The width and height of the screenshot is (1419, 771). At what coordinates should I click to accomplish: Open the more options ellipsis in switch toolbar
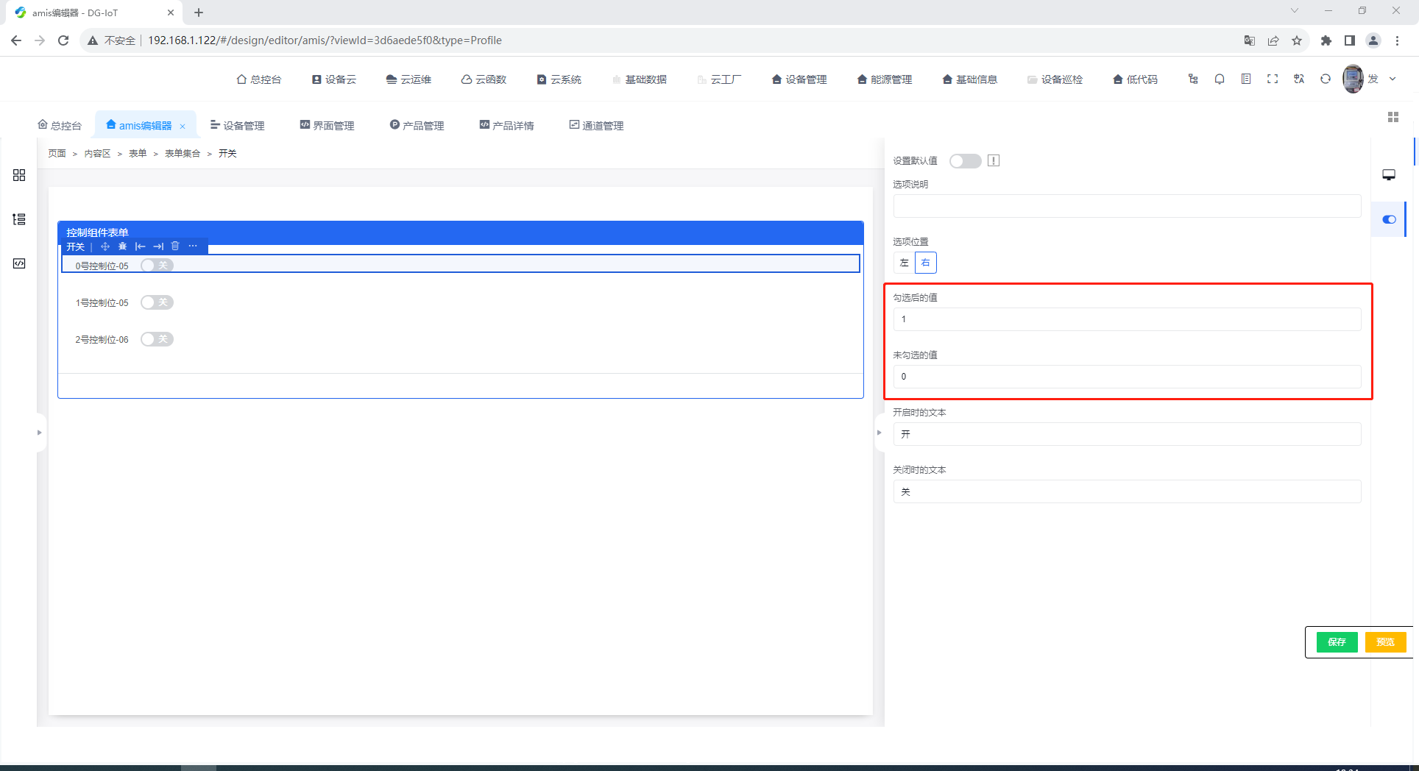click(x=193, y=246)
